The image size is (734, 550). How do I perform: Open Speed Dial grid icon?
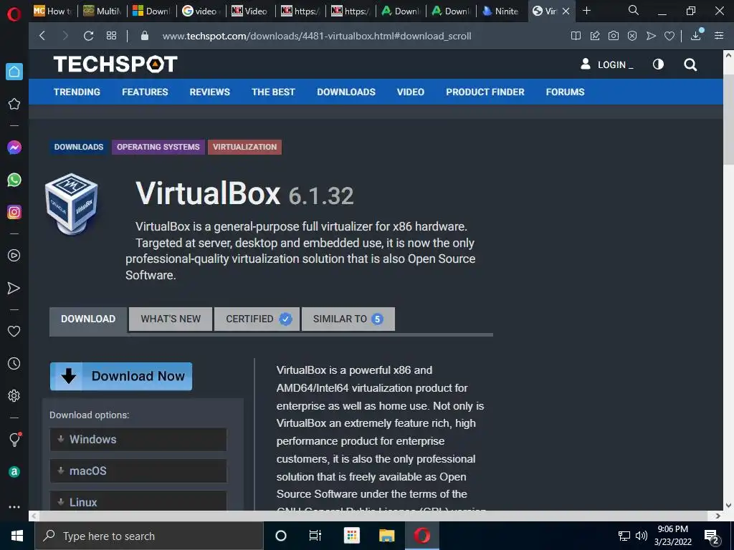click(111, 36)
